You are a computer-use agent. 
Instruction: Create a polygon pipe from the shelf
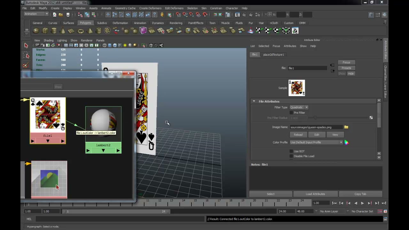point(98,31)
